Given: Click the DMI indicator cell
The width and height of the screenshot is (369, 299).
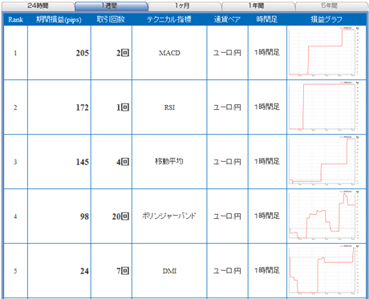Looking at the screenshot, I should click(169, 271).
